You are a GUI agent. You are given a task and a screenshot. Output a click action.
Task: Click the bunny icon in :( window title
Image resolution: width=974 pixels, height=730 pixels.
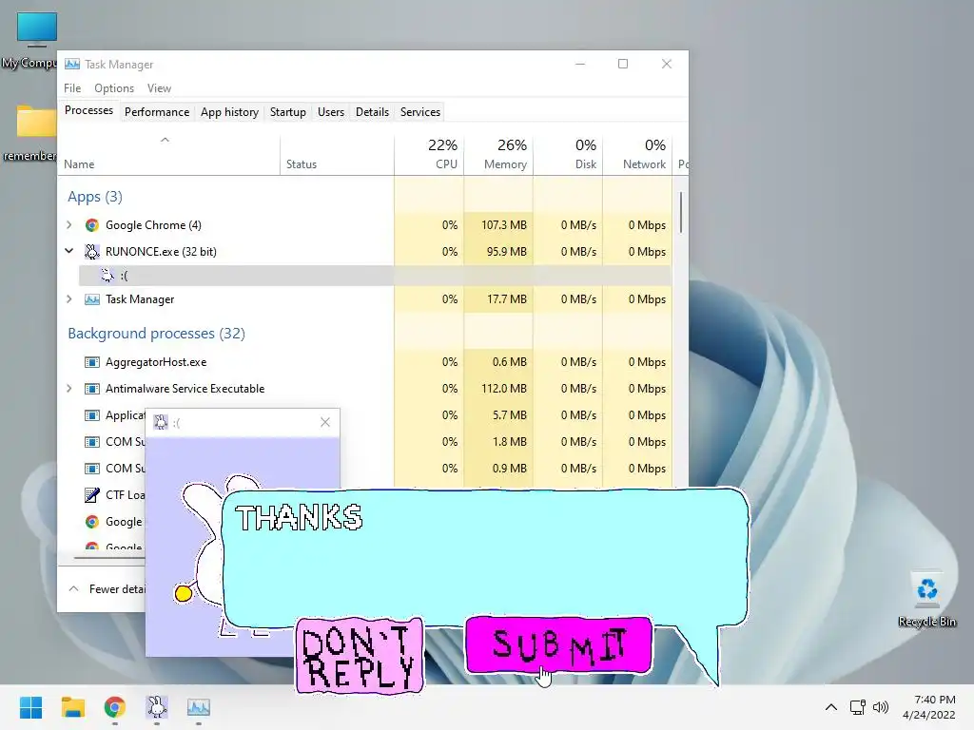tap(160, 422)
